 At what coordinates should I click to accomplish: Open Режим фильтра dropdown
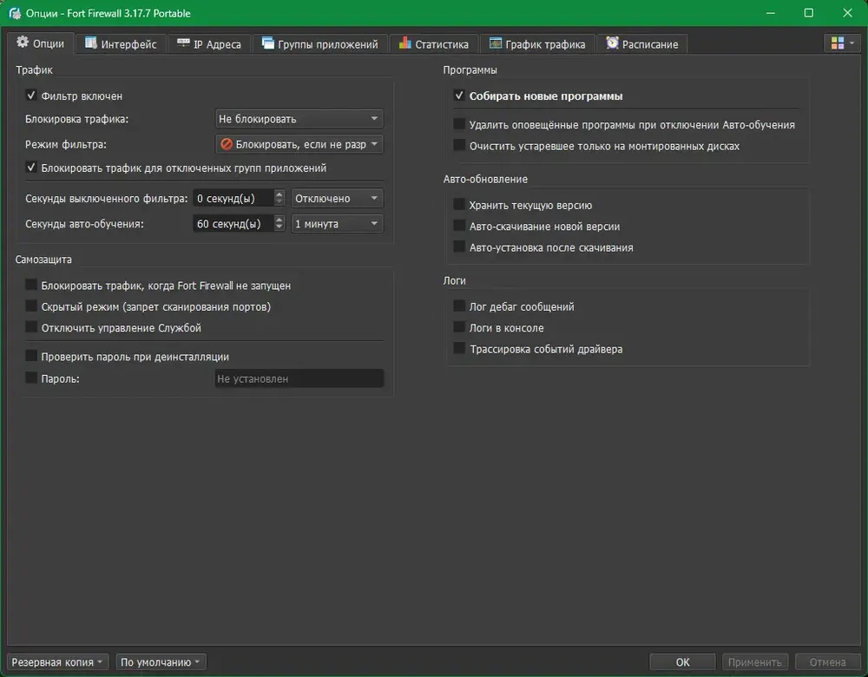click(299, 144)
